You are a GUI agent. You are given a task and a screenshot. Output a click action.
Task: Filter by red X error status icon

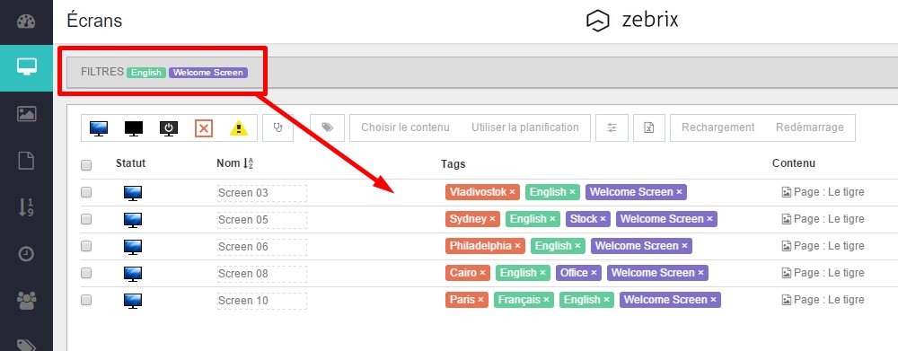click(x=203, y=128)
